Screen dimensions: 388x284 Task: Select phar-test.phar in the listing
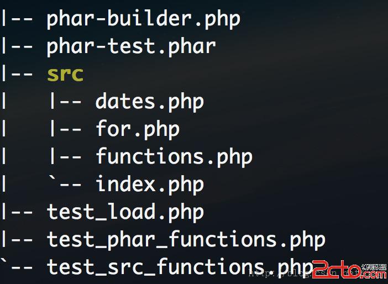pyautogui.click(x=131, y=47)
